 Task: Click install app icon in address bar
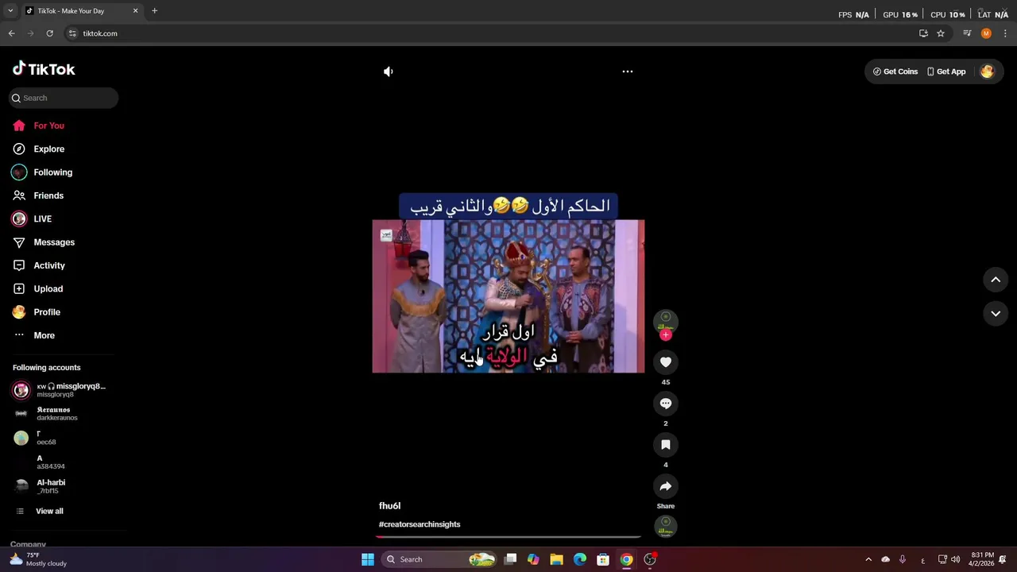pyautogui.click(x=923, y=33)
